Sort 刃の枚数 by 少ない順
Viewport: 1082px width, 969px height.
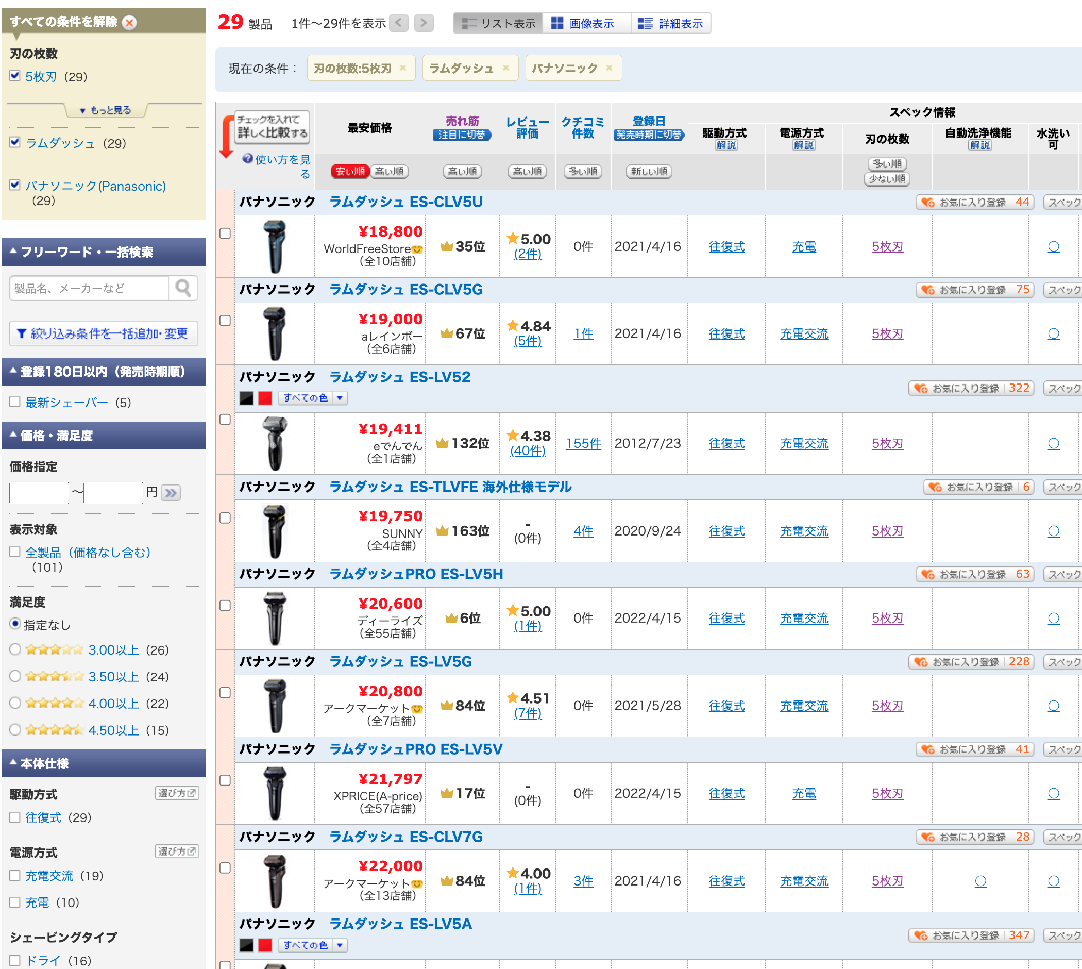887,178
